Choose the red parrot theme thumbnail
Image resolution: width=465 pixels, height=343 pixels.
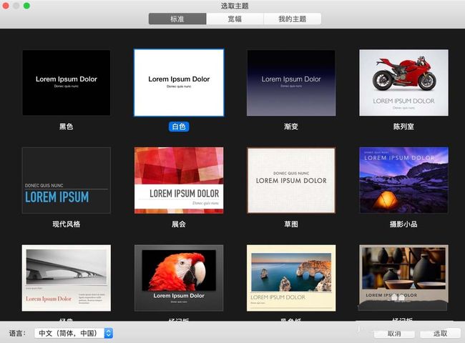(x=179, y=278)
